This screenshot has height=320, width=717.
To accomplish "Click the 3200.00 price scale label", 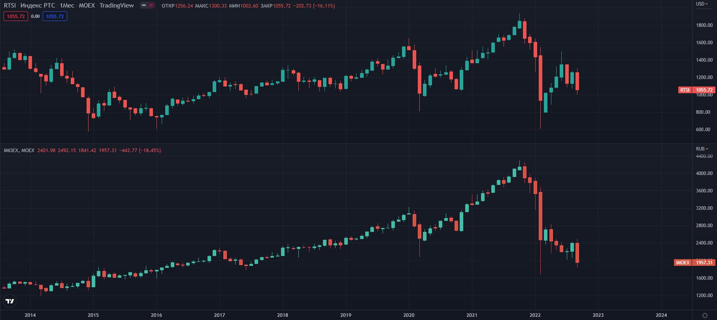I will 704,208.
